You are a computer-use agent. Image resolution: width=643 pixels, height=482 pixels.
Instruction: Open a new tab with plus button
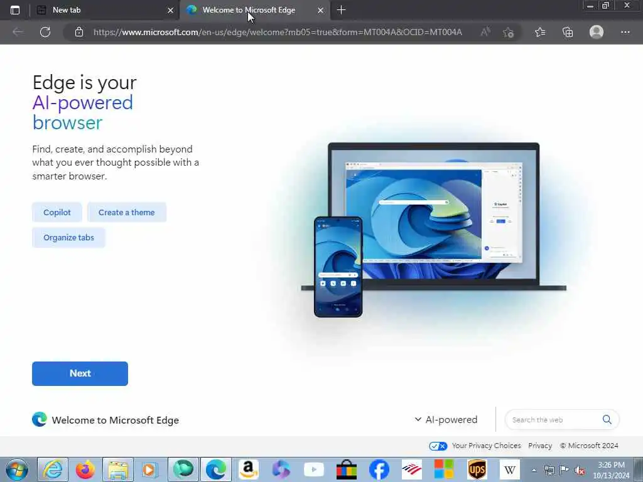coord(341,10)
